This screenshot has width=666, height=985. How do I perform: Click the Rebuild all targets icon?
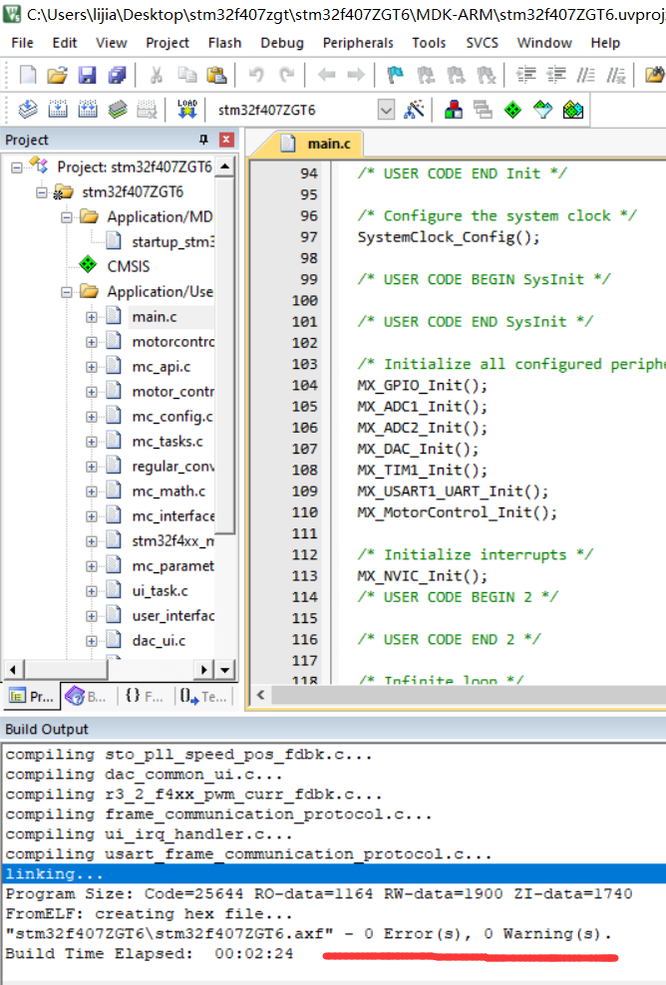click(x=88, y=110)
